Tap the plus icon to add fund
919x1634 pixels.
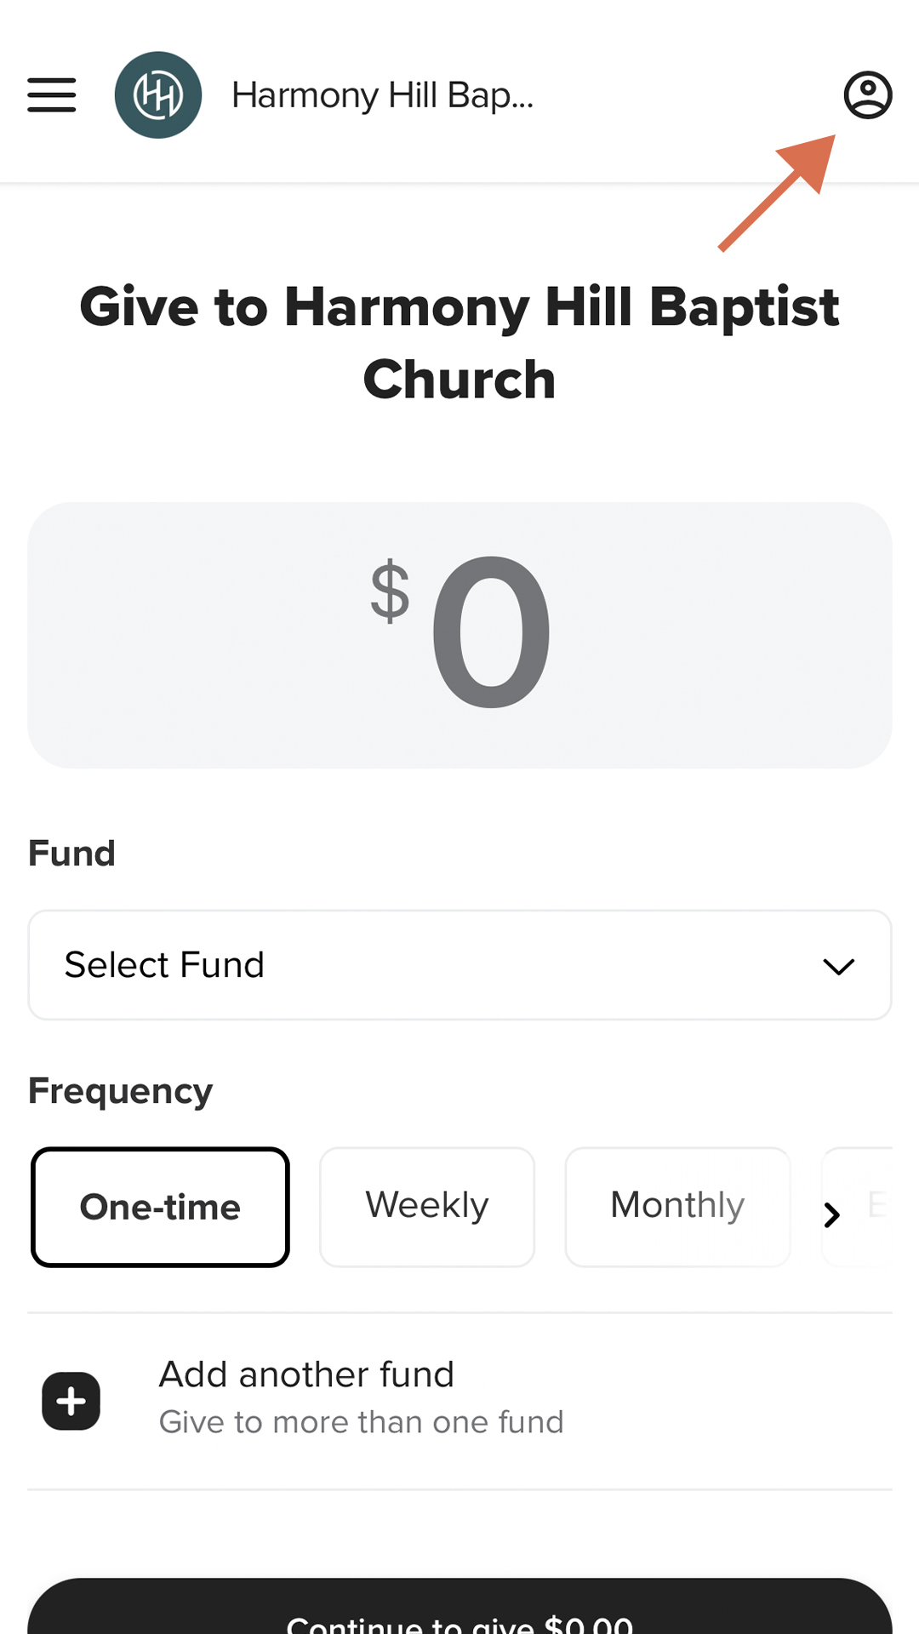(71, 1401)
